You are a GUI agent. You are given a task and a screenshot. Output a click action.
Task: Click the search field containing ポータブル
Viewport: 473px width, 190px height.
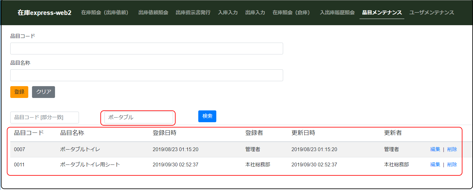click(x=138, y=118)
